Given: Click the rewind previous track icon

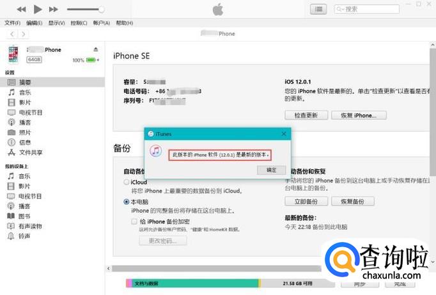Looking at the screenshot, I should pyautogui.click(x=21, y=10).
